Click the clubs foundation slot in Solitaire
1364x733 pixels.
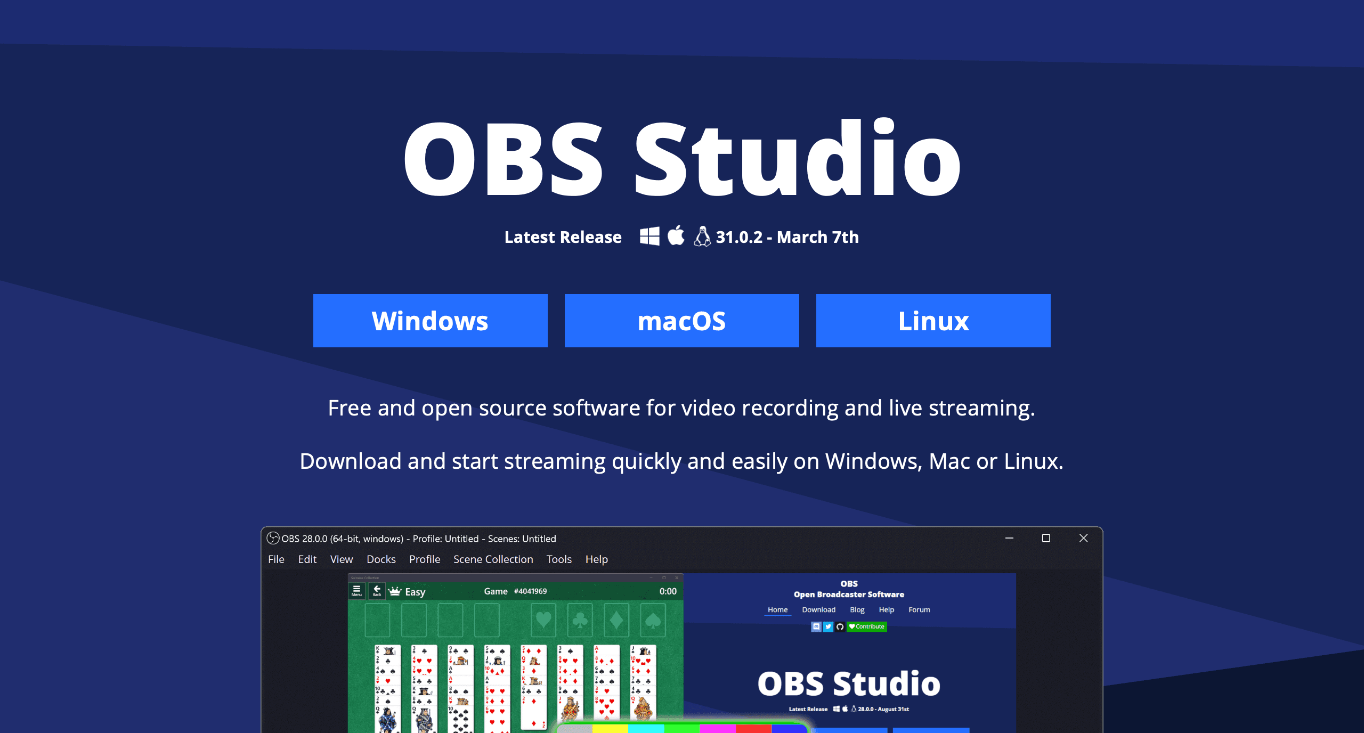click(x=580, y=620)
